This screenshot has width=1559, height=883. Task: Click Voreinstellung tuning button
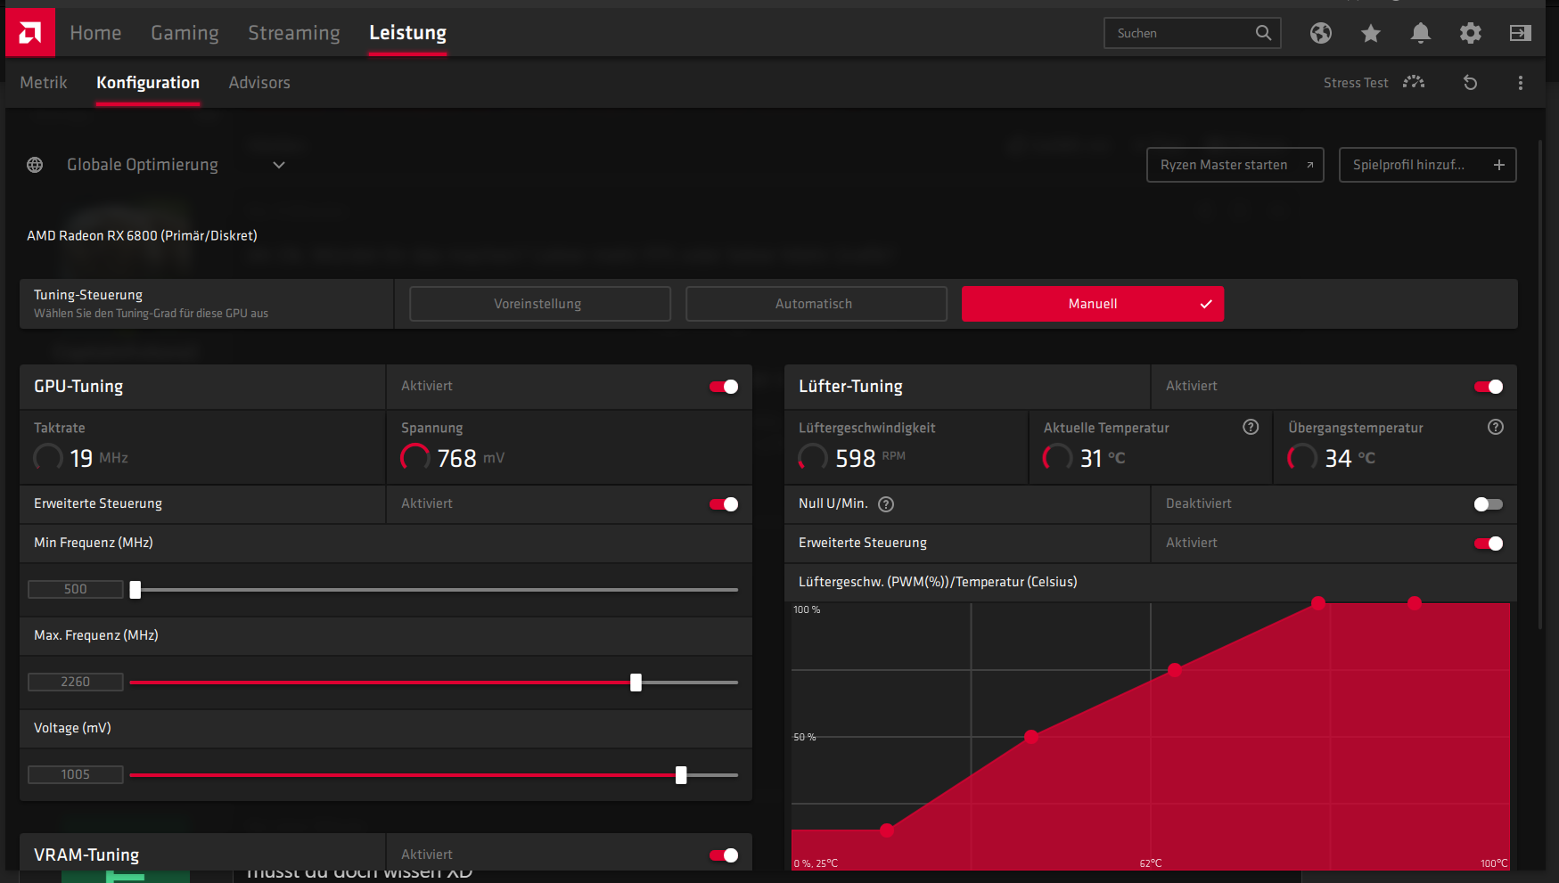[x=540, y=304]
